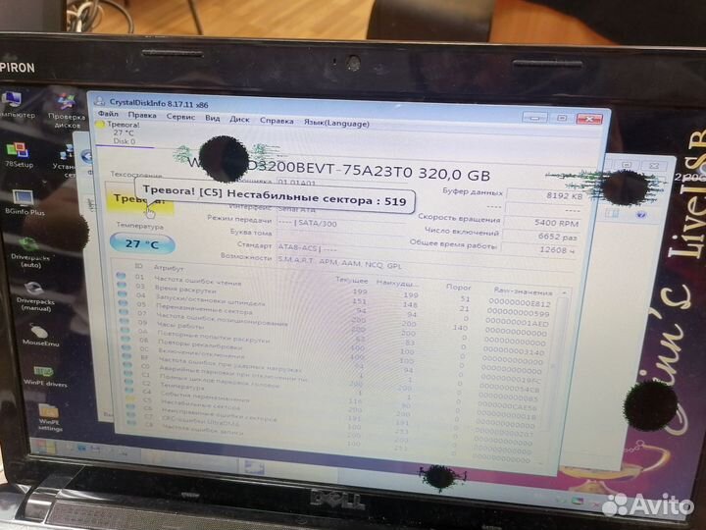Click the status circle of attribute 05

124,303
